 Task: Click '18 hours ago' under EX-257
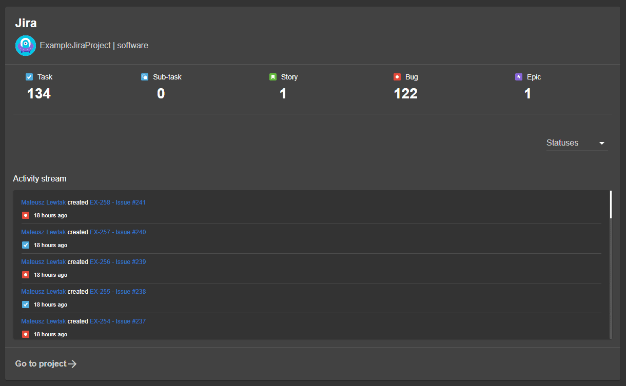(x=50, y=245)
